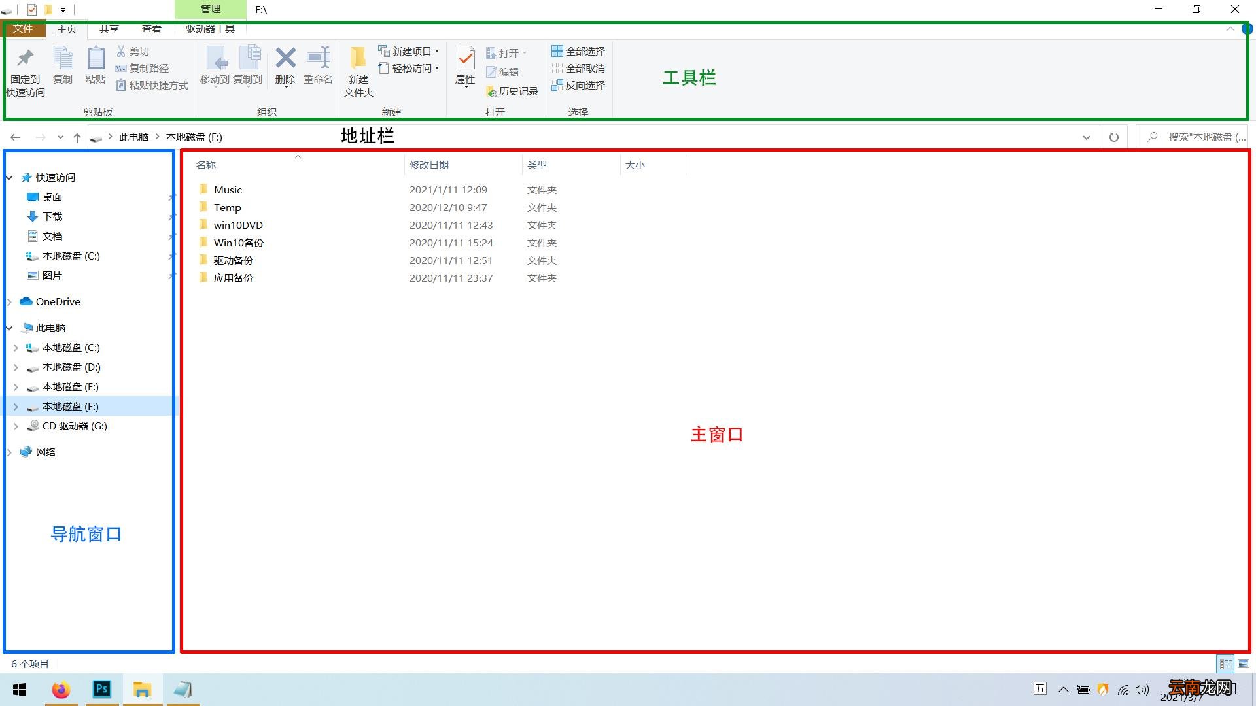1256x706 pixels.
Task: Click Select all (全部选择) command
Action: pos(578,51)
